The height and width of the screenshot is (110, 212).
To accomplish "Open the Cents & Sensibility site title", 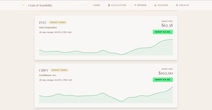I will [40, 5].
